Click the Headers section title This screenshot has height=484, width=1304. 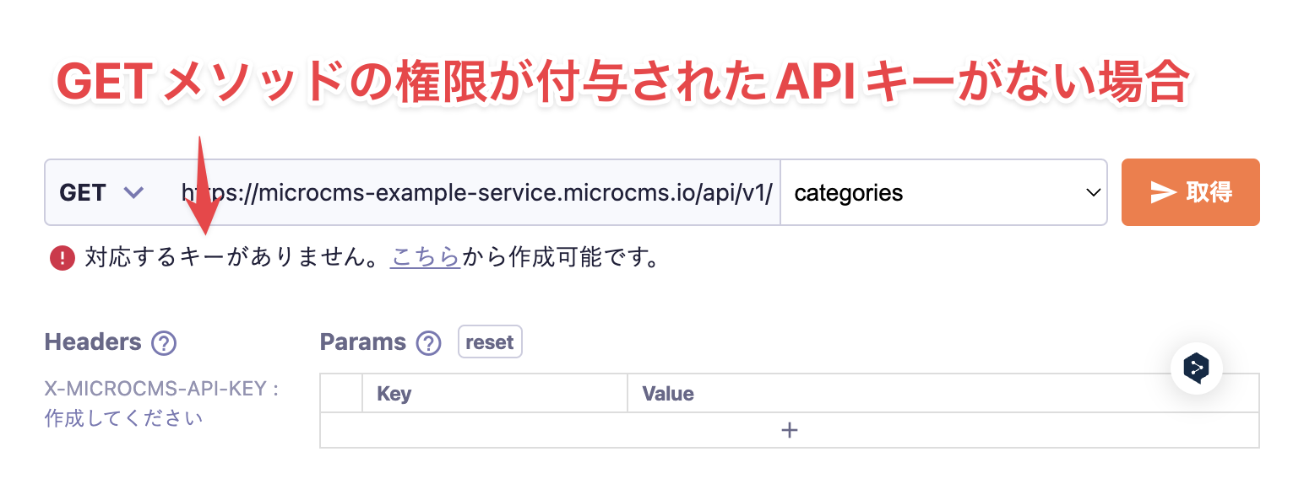coord(93,342)
